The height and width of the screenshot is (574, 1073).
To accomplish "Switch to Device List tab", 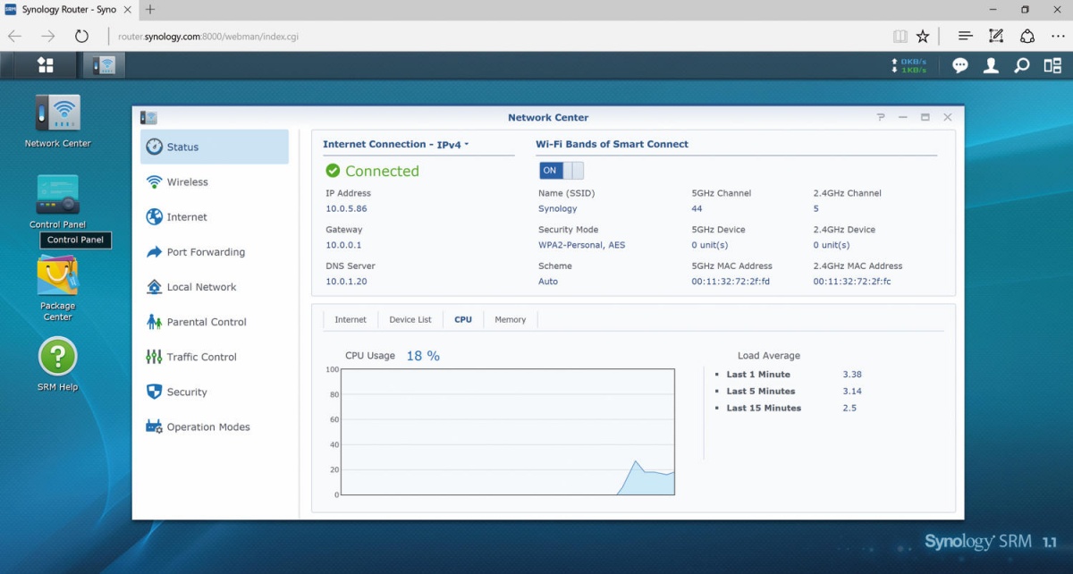I will click(x=410, y=319).
